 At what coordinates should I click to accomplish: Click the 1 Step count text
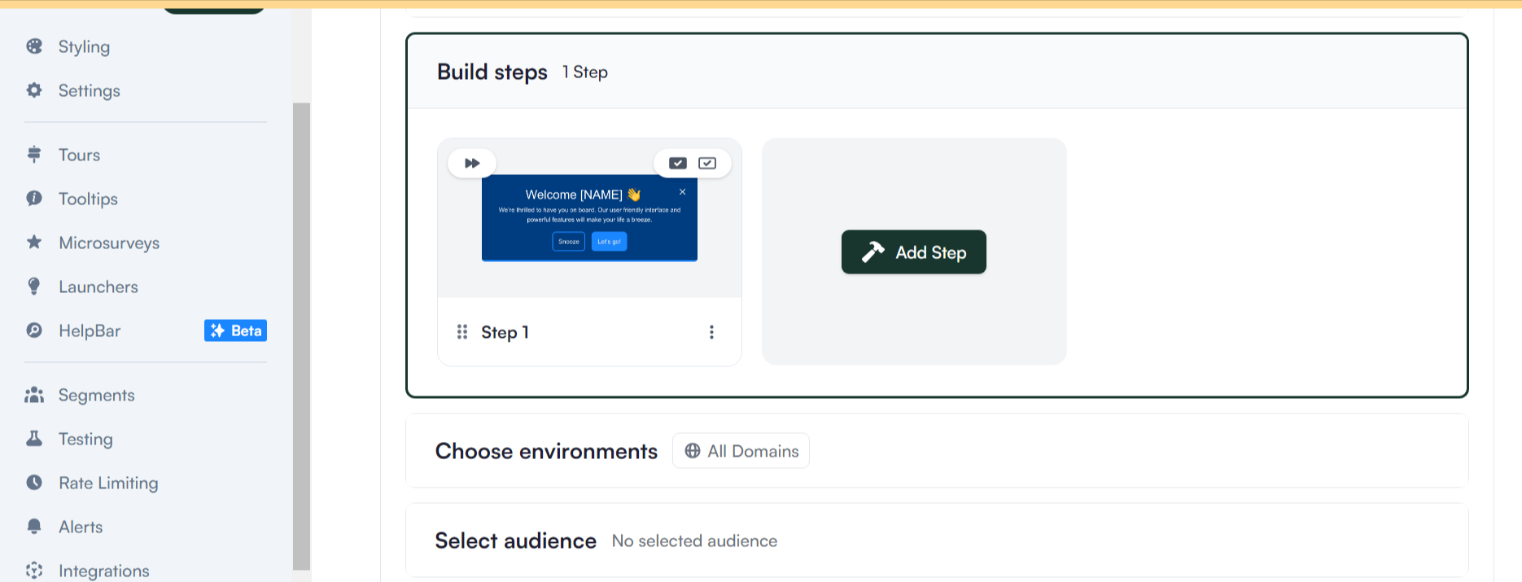click(584, 72)
